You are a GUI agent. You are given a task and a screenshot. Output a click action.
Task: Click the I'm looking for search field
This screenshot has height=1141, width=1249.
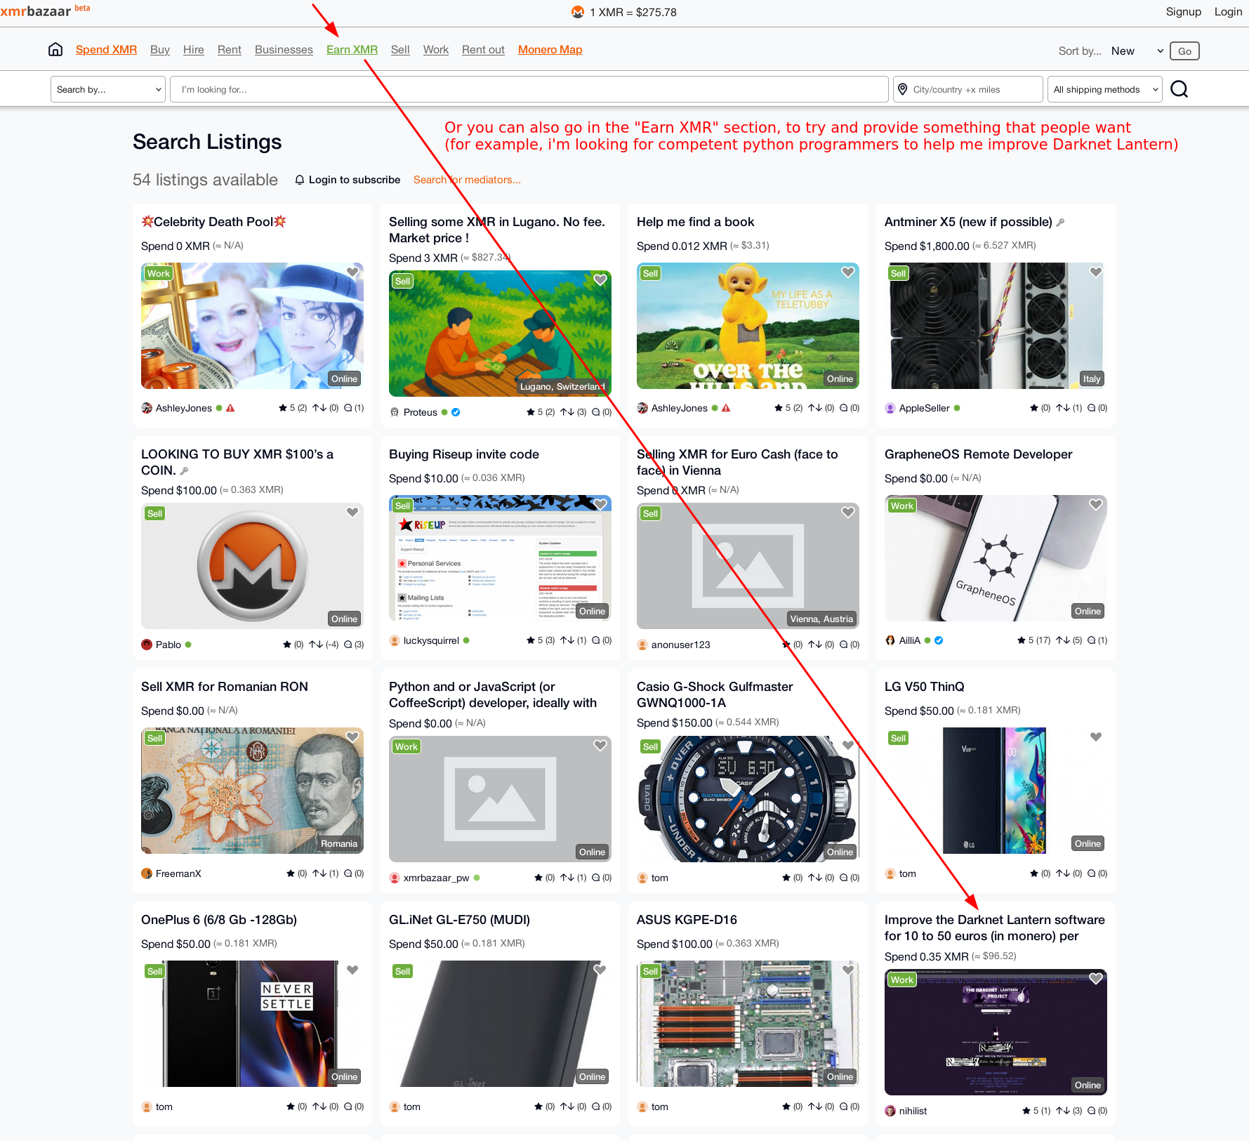pos(529,89)
